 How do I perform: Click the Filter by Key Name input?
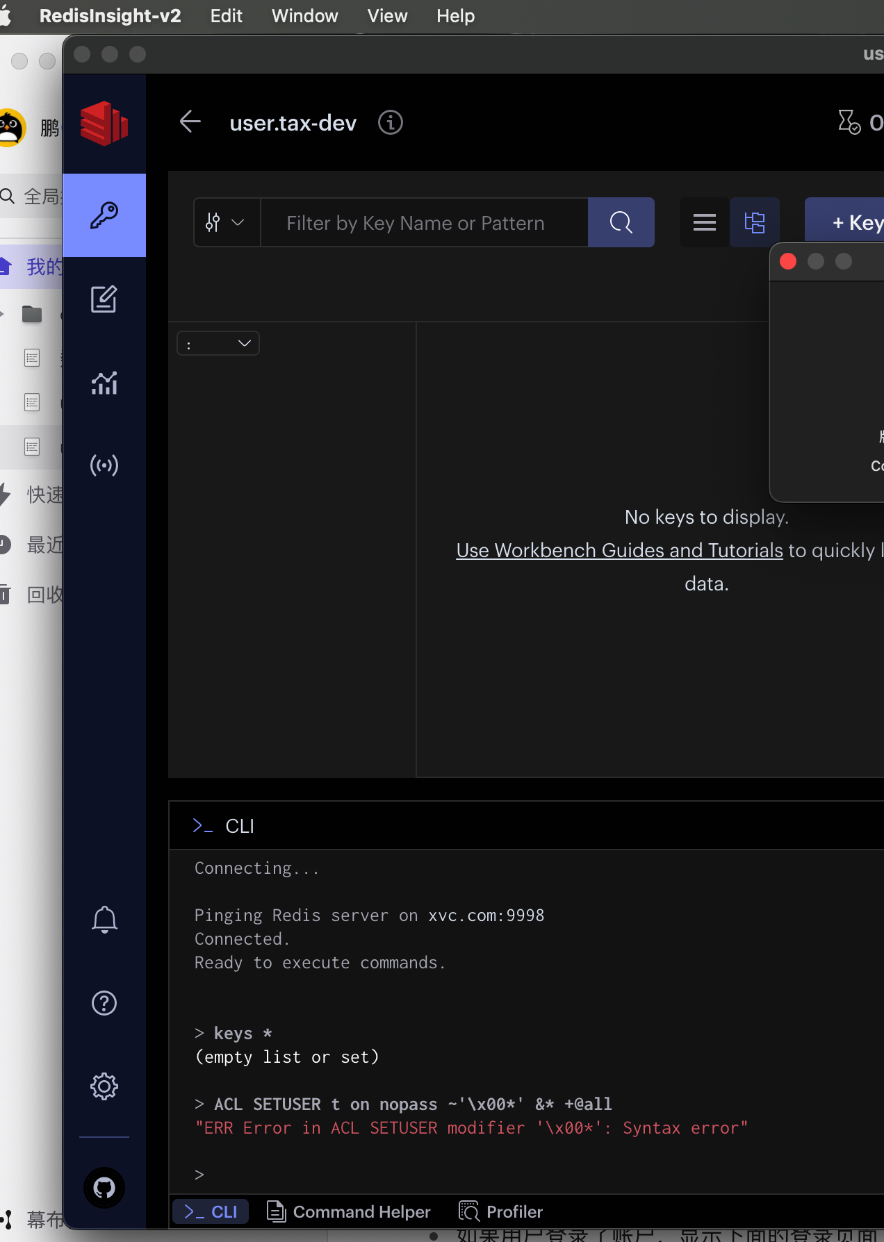[x=424, y=222]
